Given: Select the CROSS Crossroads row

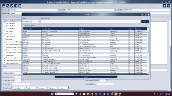Looking at the screenshot, I should [85, 57].
